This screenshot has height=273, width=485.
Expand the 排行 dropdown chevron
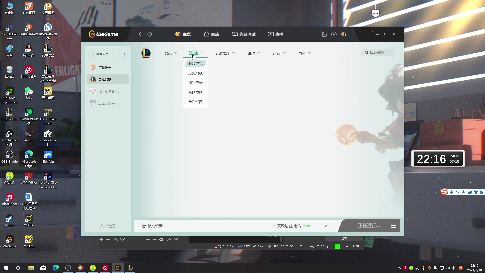tap(284, 53)
